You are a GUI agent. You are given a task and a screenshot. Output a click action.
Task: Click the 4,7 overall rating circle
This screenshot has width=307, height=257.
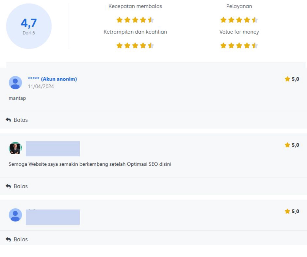click(29, 26)
